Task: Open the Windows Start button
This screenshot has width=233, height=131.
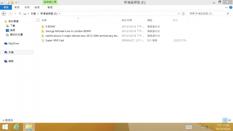Action: [x=5, y=127]
